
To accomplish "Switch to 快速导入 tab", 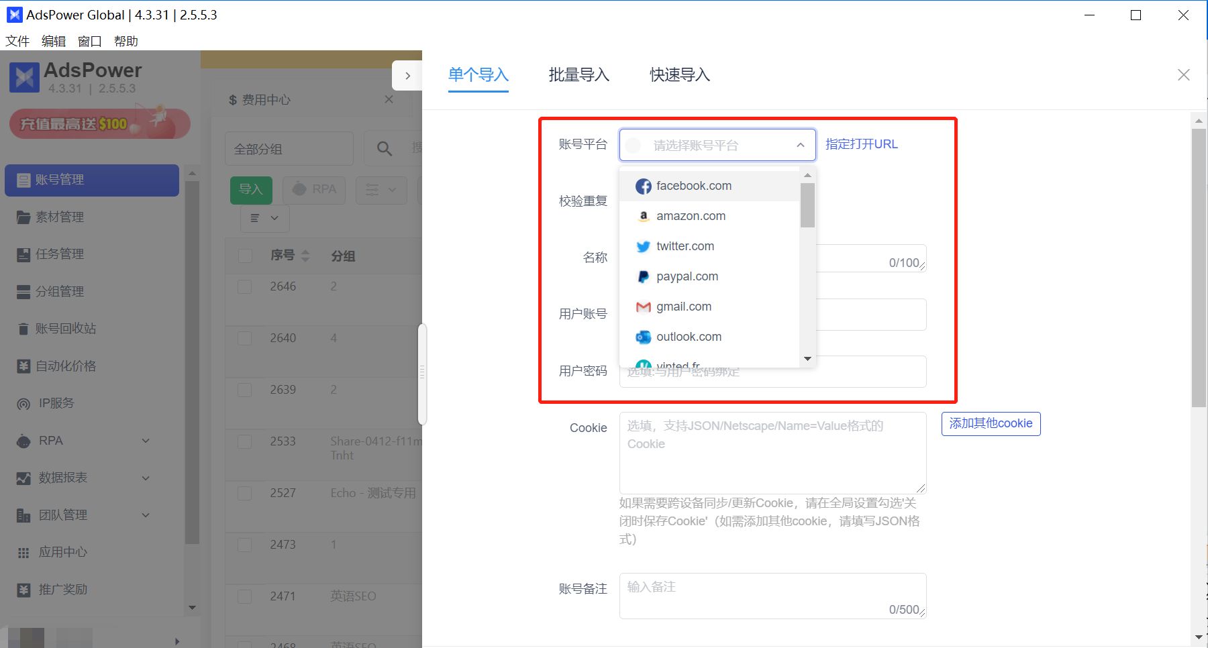I will (680, 74).
